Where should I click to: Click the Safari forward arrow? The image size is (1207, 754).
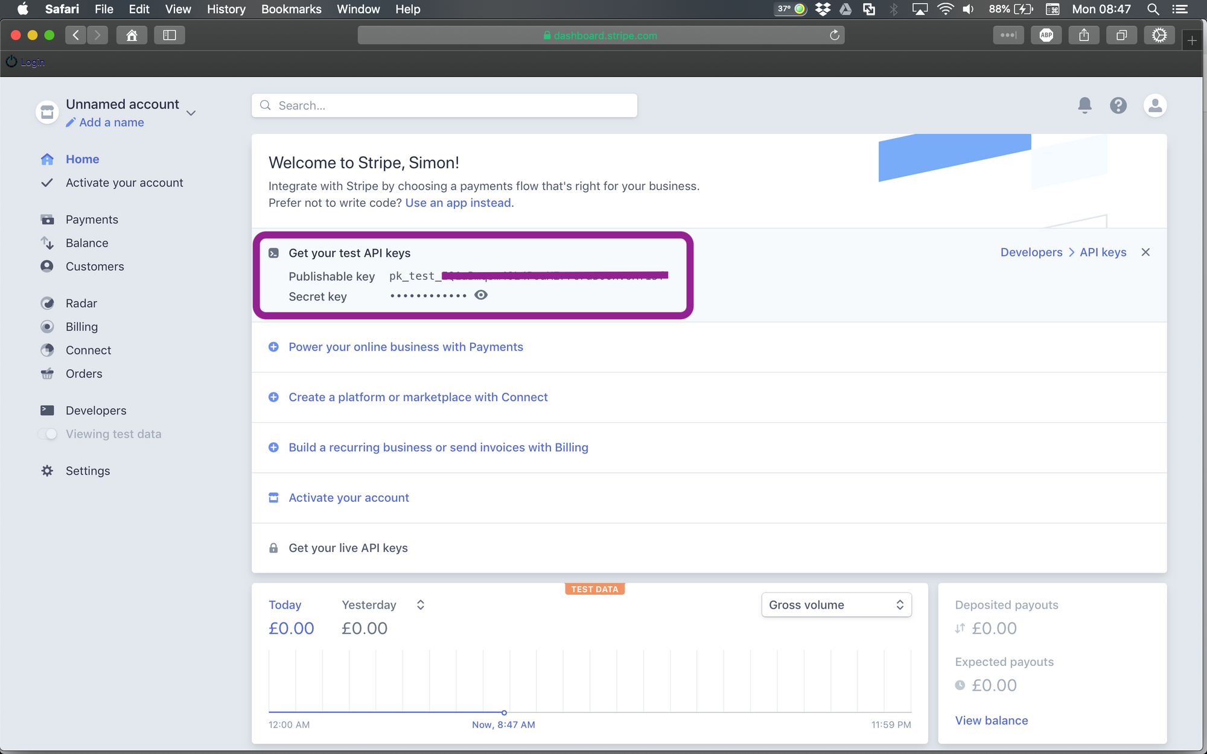(98, 35)
